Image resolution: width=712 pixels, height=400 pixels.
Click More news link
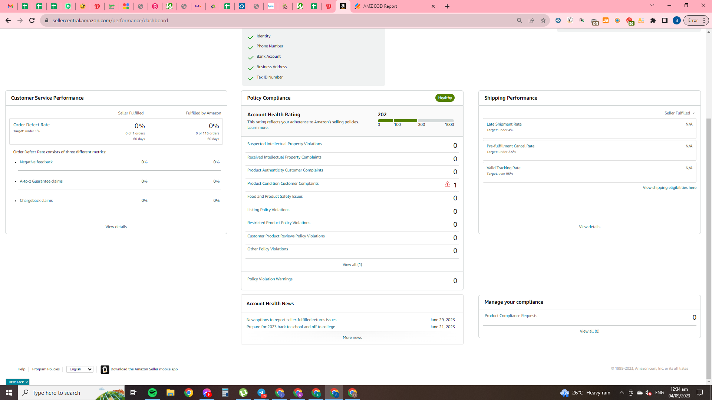[352, 338]
